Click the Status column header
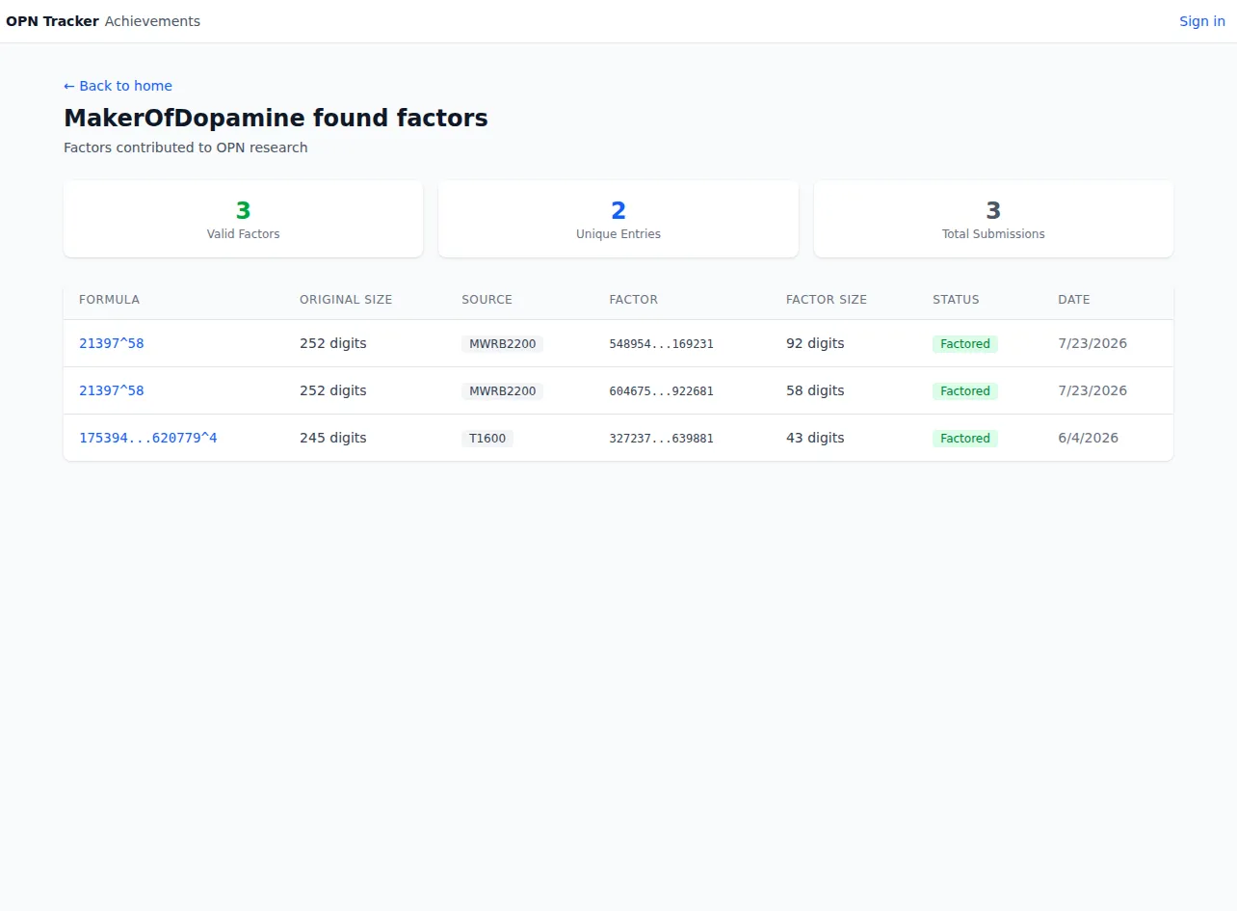1237x911 pixels. (956, 300)
